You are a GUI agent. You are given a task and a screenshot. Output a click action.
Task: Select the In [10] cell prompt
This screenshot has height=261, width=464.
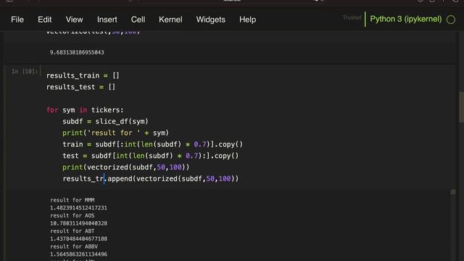[x=25, y=72]
